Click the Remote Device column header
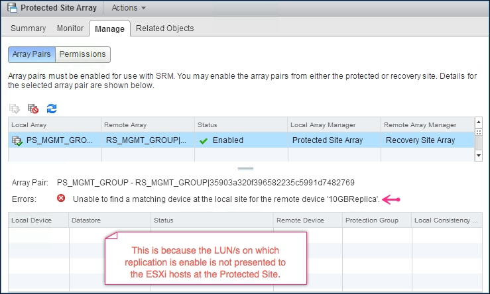The height and width of the screenshot is (294, 490). click(308, 220)
